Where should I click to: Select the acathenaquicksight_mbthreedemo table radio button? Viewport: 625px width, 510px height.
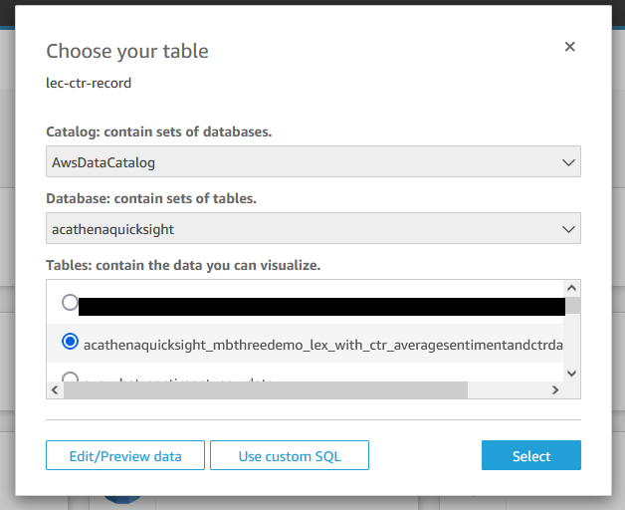[x=70, y=342]
